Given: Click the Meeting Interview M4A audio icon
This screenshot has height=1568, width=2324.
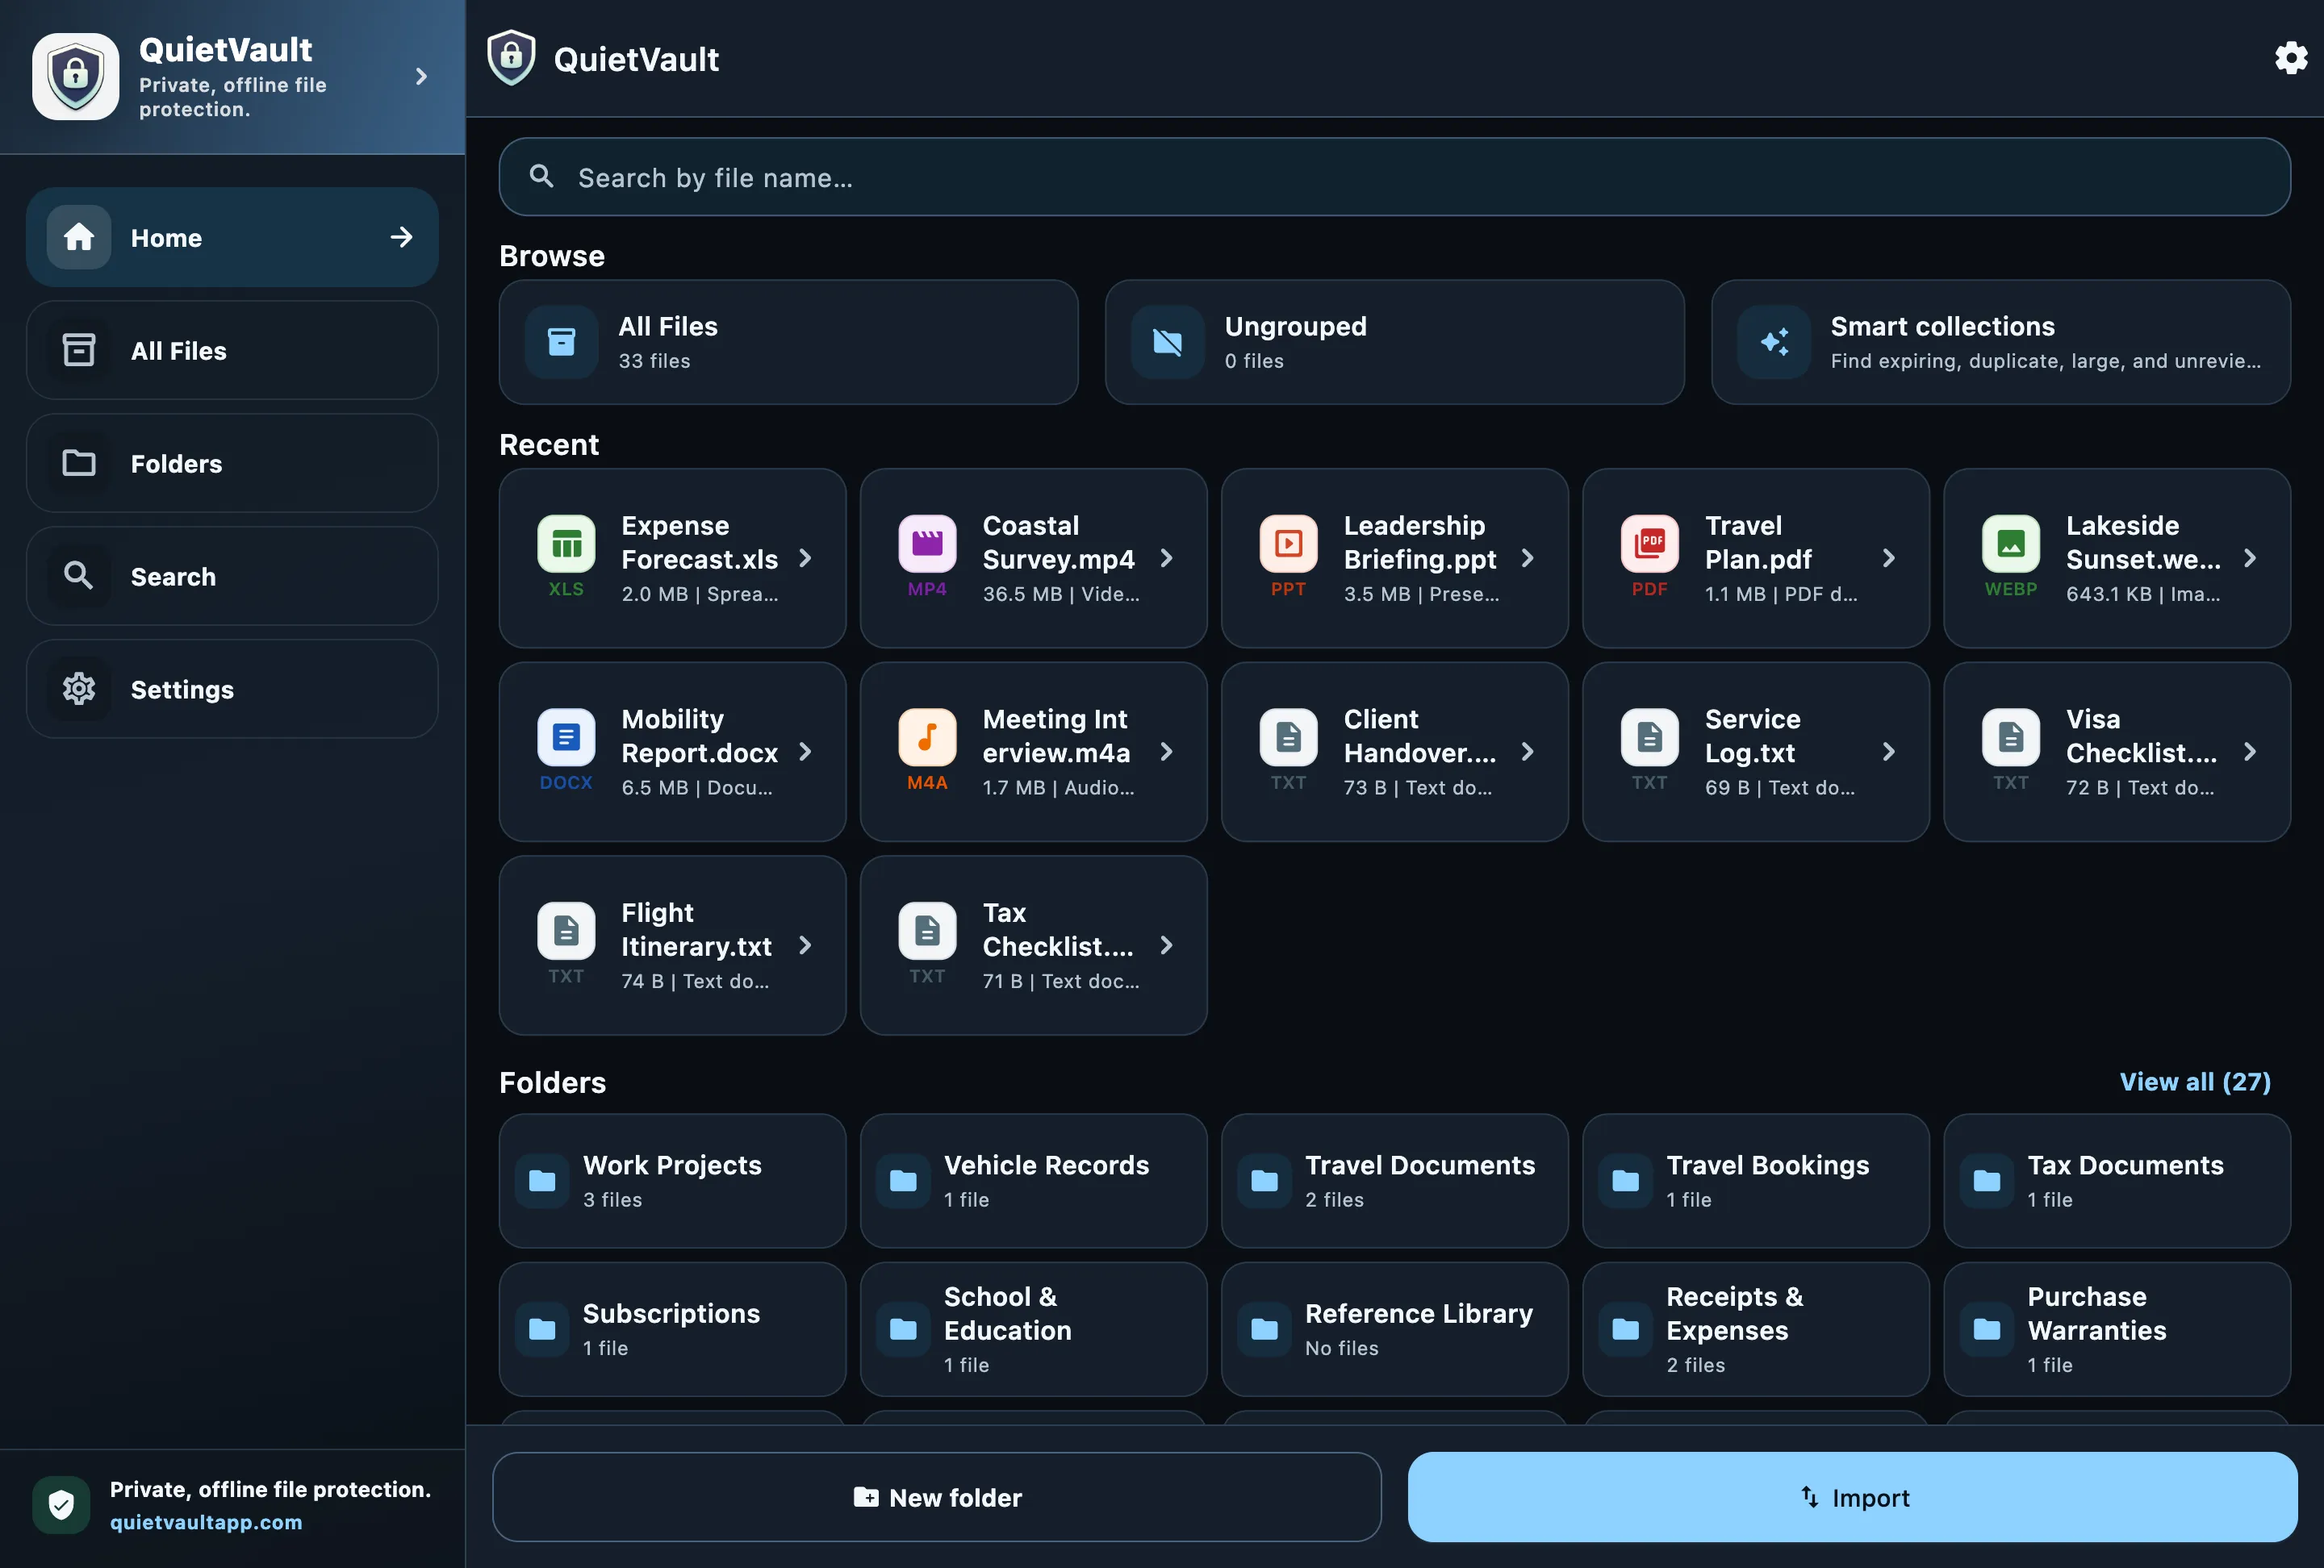Looking at the screenshot, I should click(x=927, y=737).
